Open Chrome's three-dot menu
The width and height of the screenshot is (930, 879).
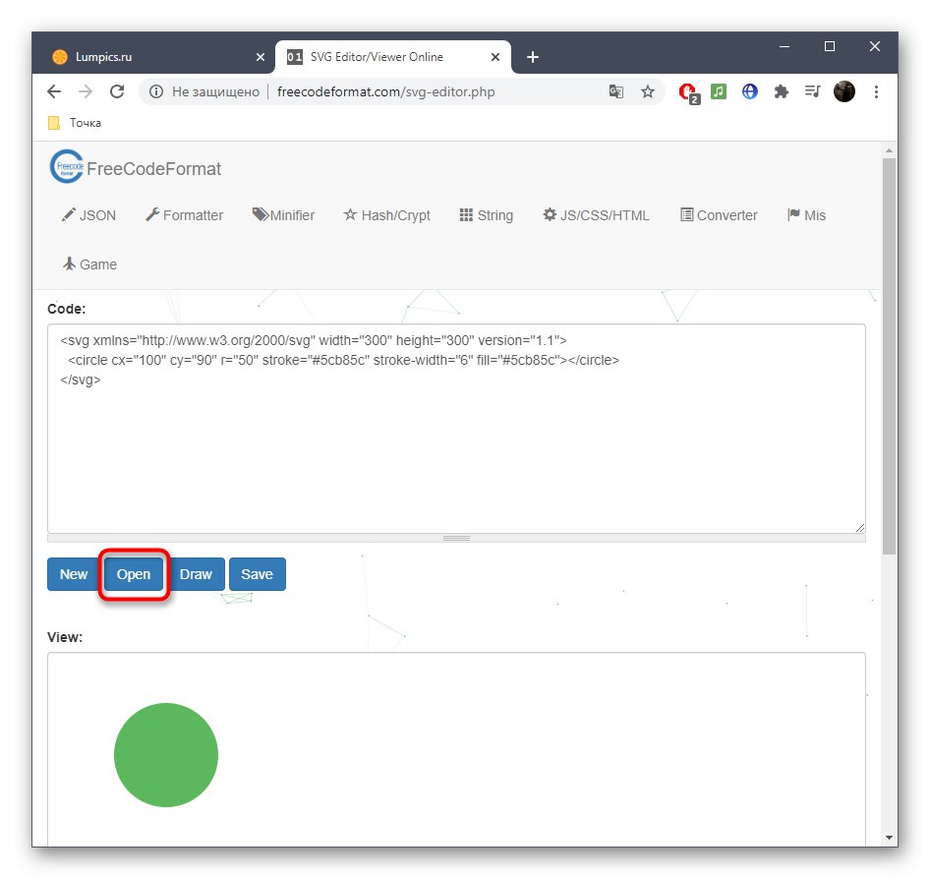[876, 91]
